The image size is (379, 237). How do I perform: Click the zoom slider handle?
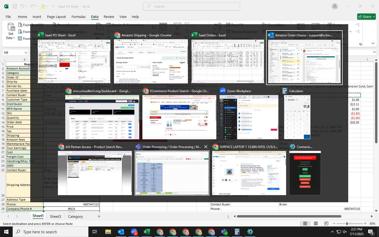pyautogui.click(x=347, y=224)
